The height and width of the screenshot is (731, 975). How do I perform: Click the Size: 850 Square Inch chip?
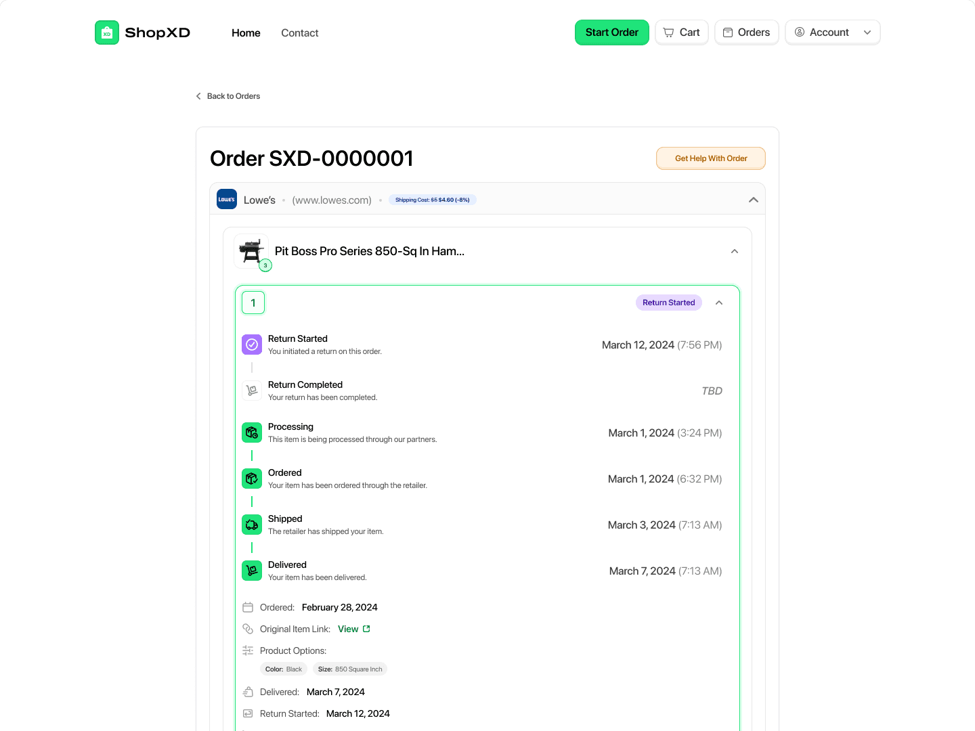pos(350,669)
